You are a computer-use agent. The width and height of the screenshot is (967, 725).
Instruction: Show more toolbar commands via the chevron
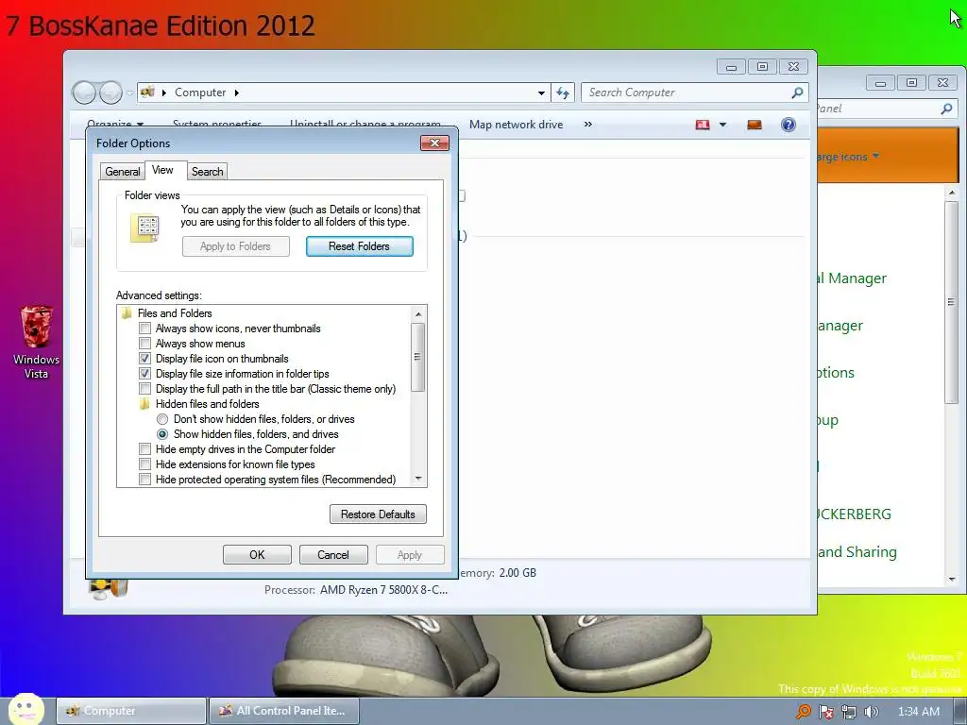pos(587,124)
